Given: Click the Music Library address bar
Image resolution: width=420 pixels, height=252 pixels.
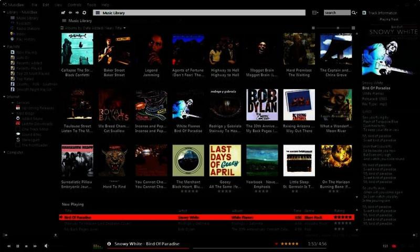Looking at the screenshot, I should 199,13.
